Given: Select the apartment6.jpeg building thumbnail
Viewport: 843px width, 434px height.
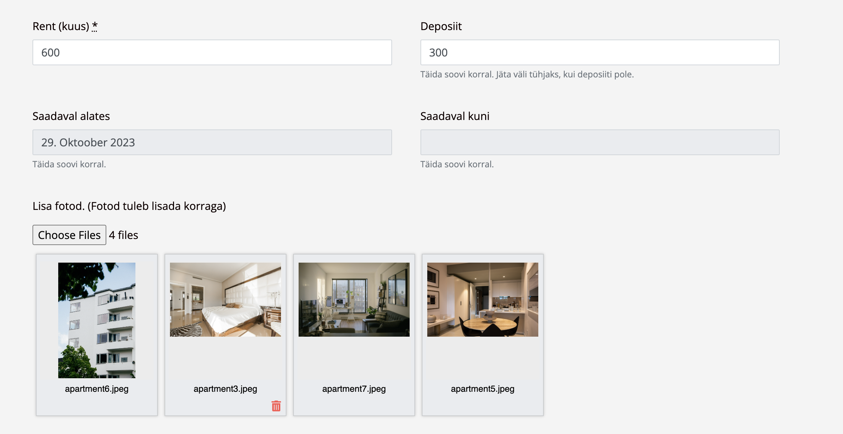Looking at the screenshot, I should [x=96, y=320].
